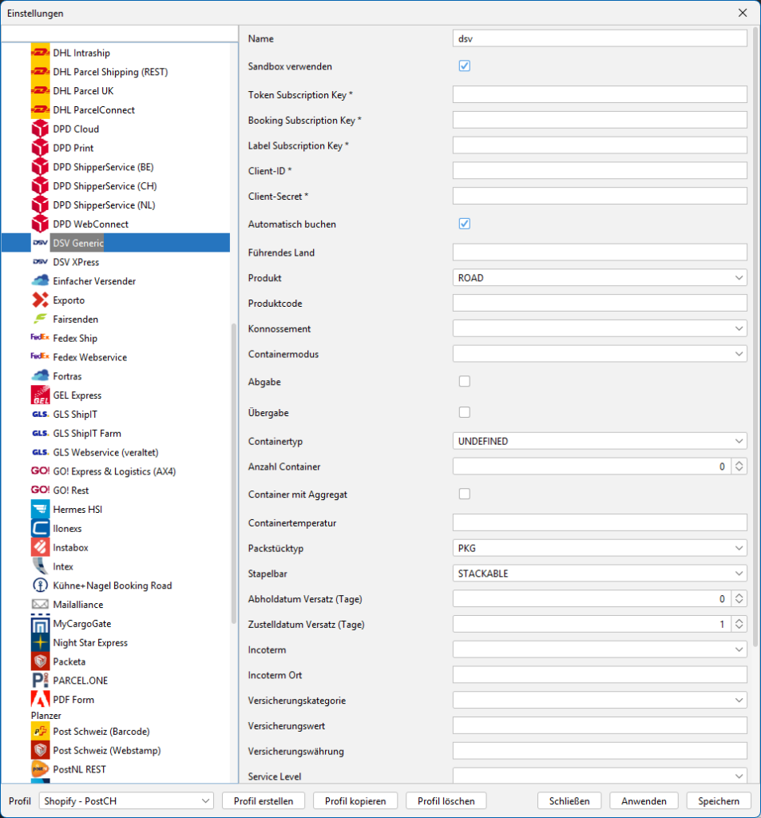Select GLS ShipIT Farm in carrier list
Viewport: 761px width, 818px height.
point(87,433)
